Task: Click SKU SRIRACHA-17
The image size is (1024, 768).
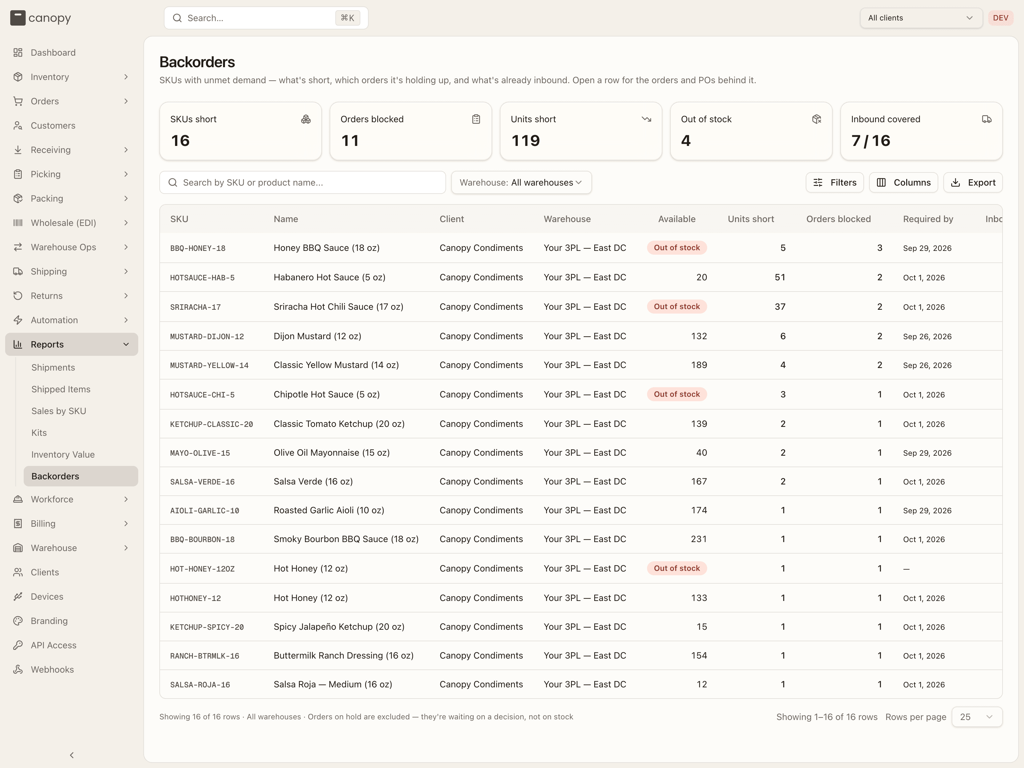Action: 195,308
